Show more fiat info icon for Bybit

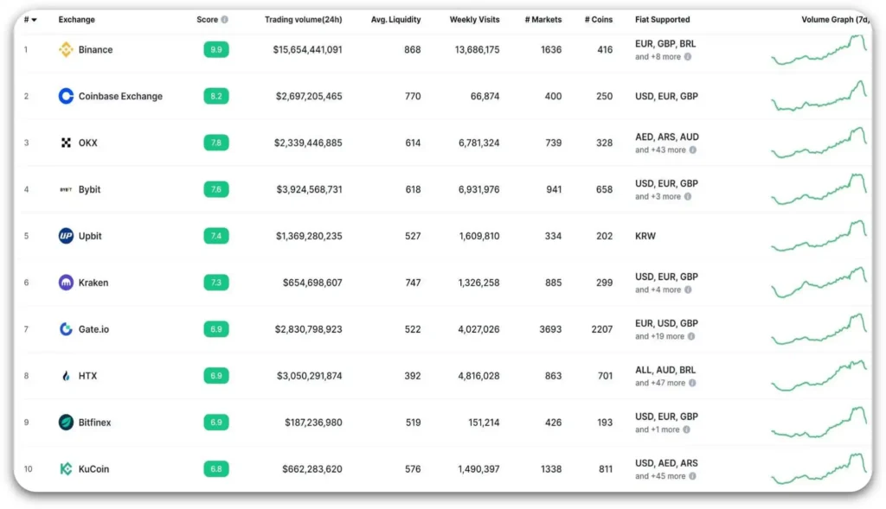[x=688, y=196]
